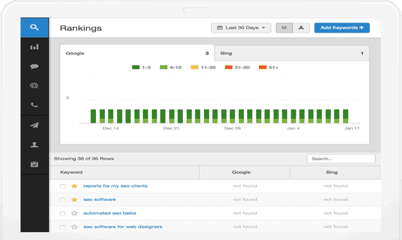Open the @ mentions sidebar icon

click(34, 86)
